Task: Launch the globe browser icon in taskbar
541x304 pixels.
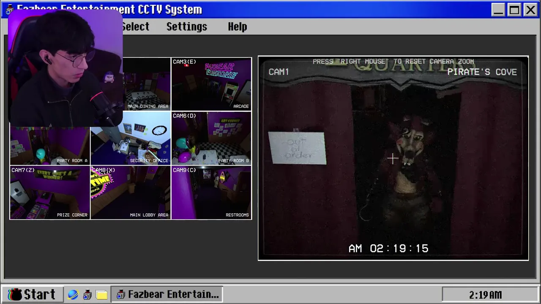Action: click(73, 295)
